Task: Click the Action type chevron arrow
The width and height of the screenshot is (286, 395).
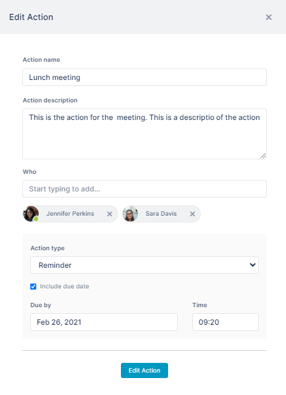Action: (253, 265)
